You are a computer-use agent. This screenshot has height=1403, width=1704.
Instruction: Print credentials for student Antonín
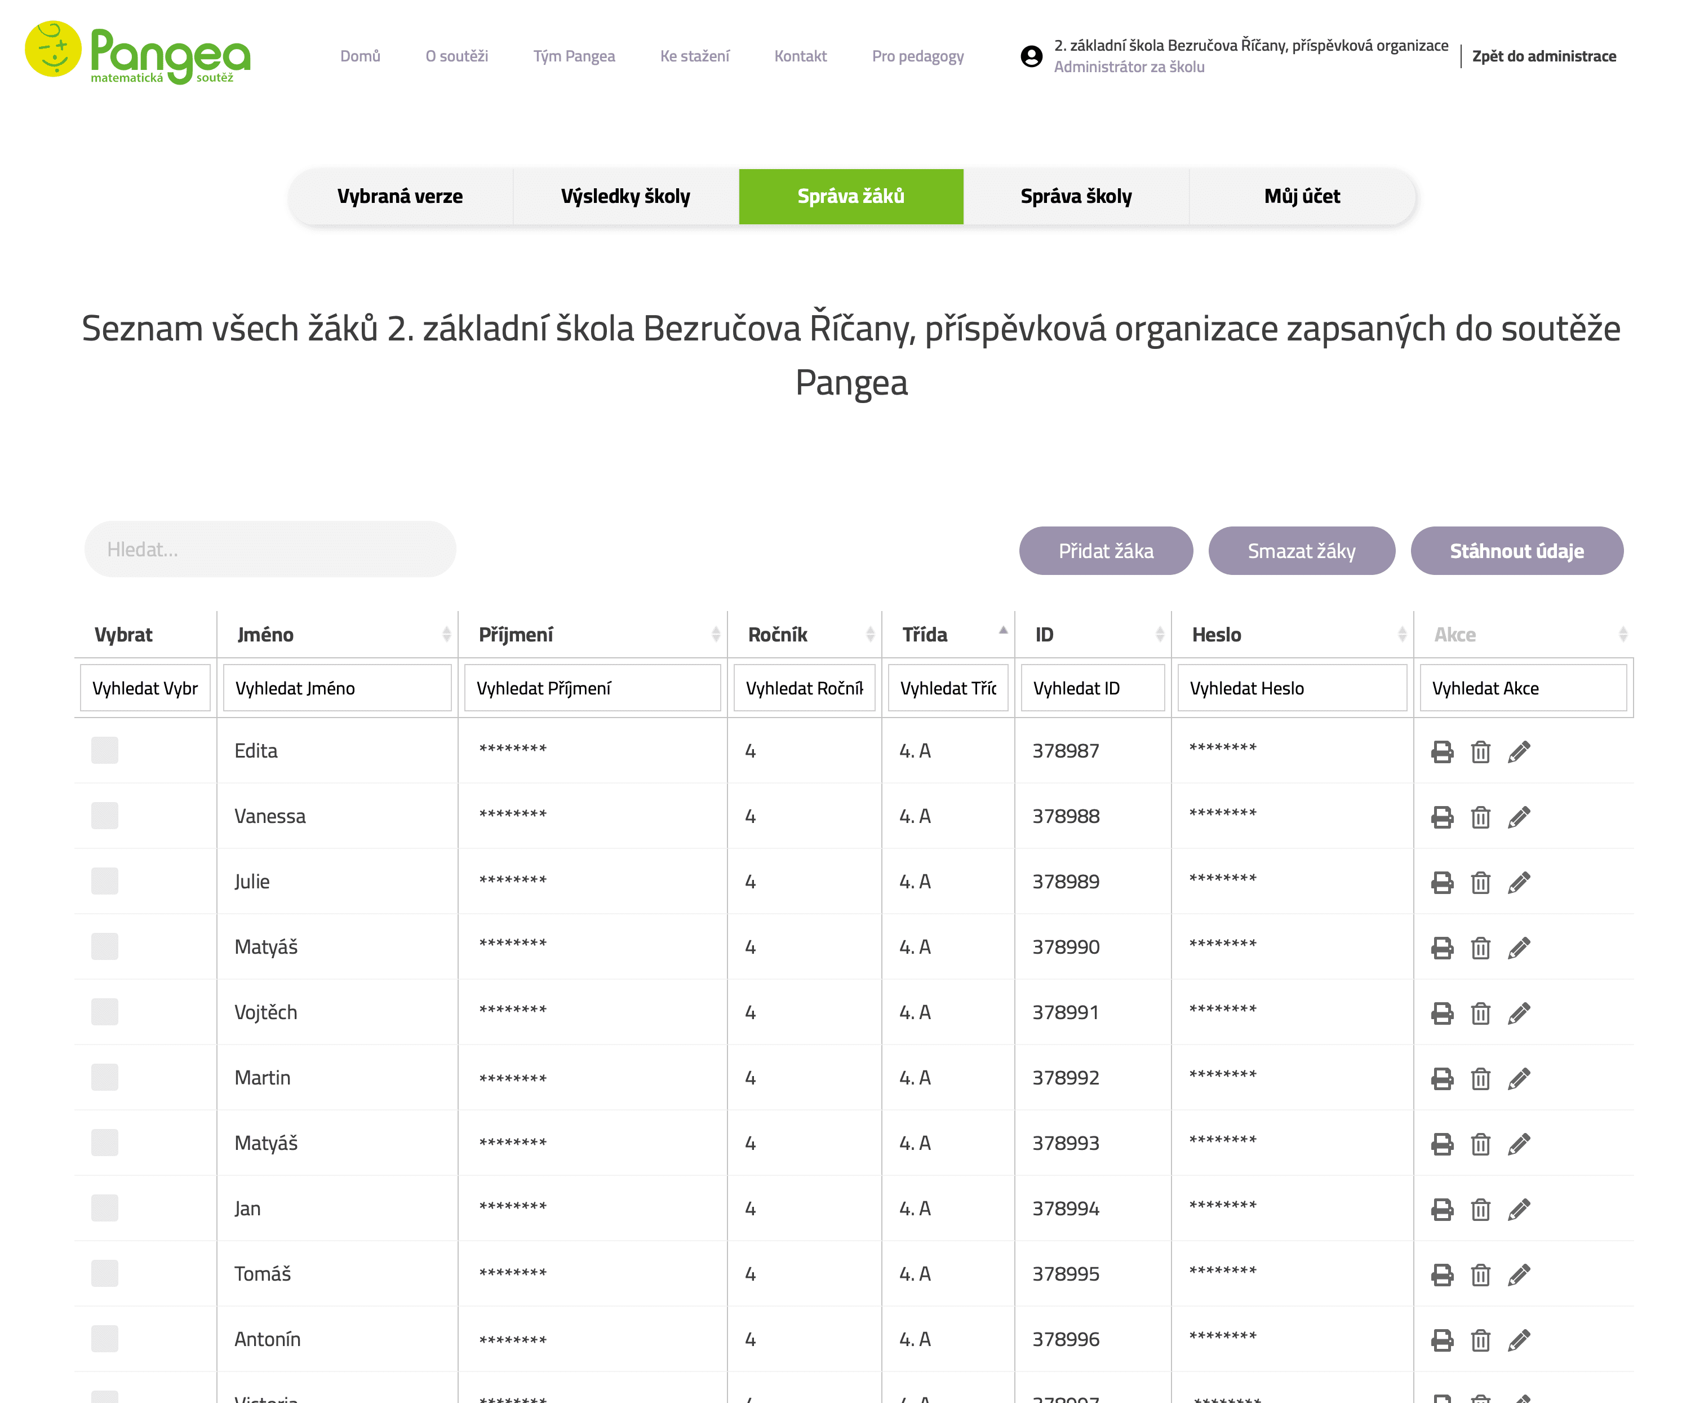[1441, 1341]
